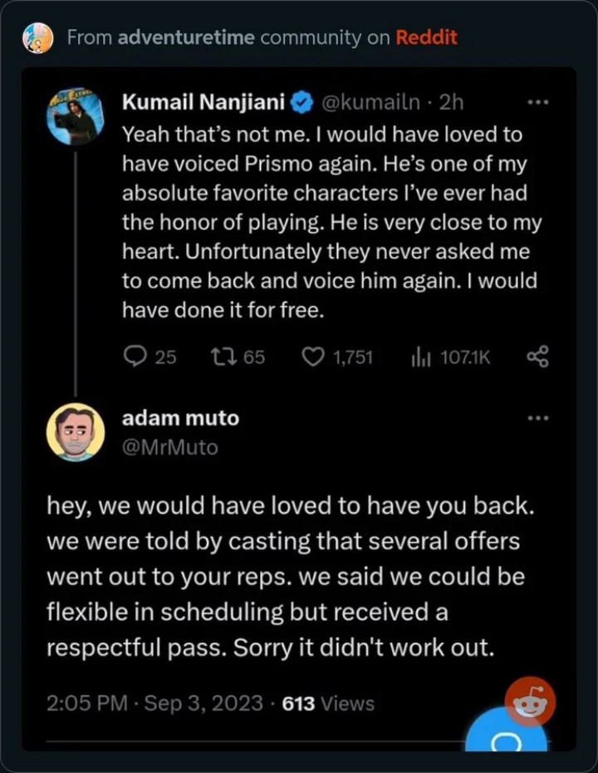Follow the orange Reddit link in header

click(x=426, y=37)
